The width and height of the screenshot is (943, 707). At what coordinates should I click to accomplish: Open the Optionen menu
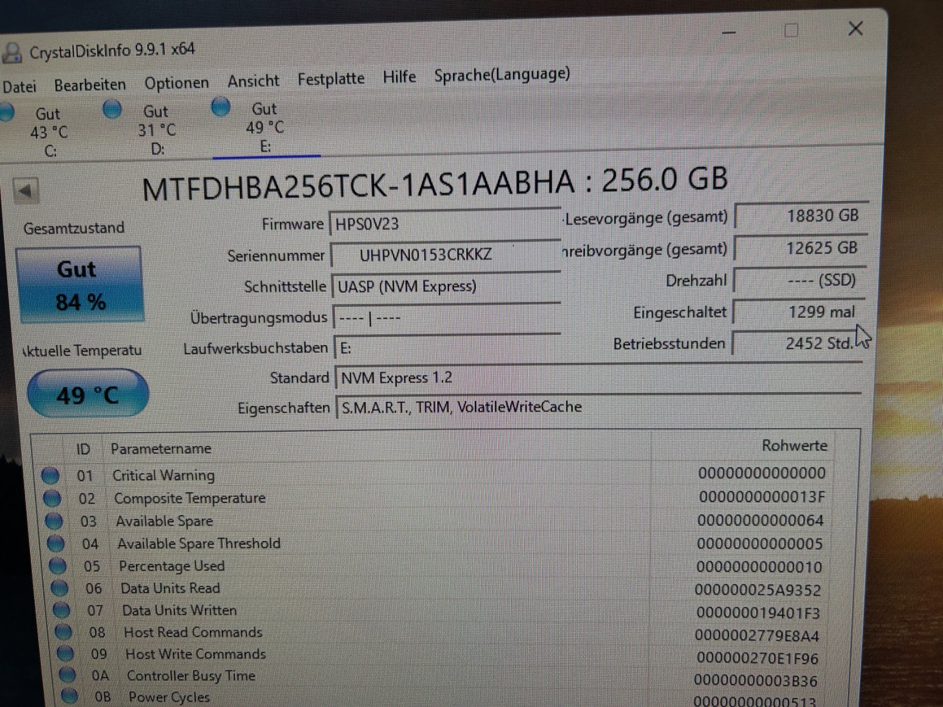click(177, 83)
